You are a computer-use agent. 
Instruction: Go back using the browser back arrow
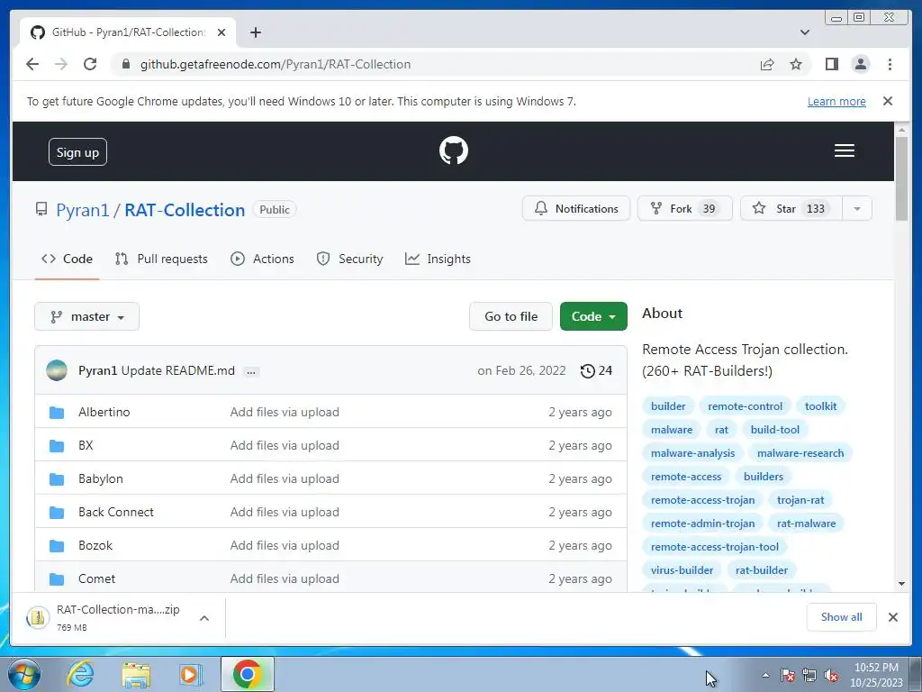pos(32,64)
